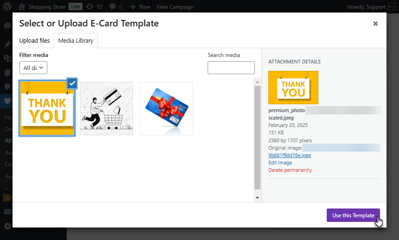Click the Posts pin icon in sidebar

7,45
